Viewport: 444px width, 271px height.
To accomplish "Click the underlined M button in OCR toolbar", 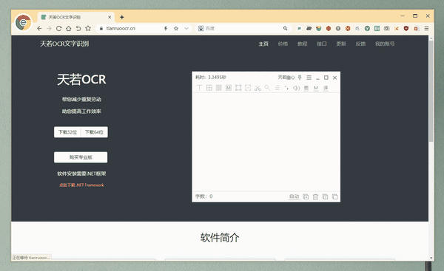I will click(316, 88).
